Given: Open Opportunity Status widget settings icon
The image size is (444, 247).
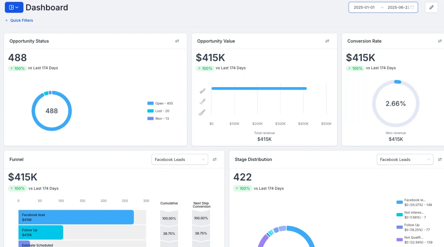Looking at the screenshot, I should click(177, 41).
